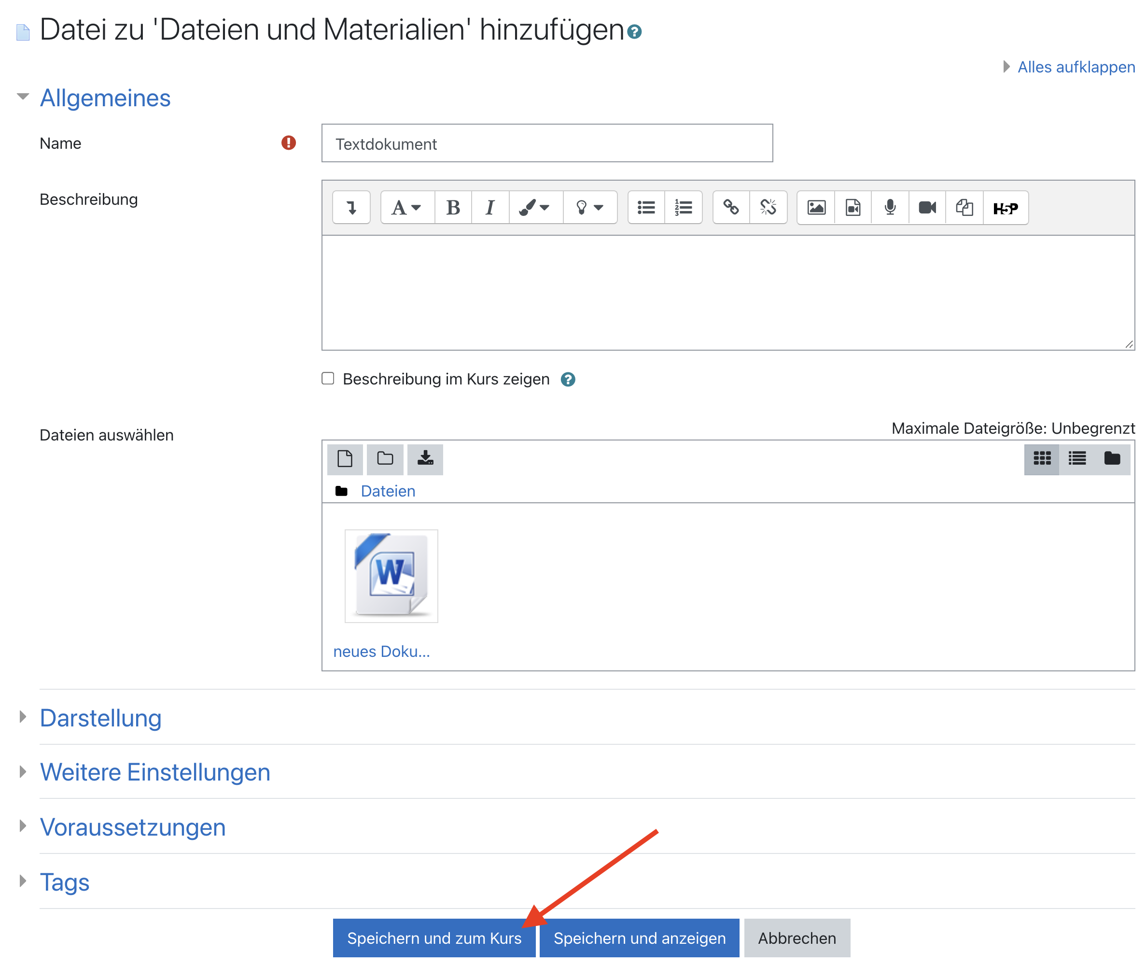
Task: Toggle italic formatting in editor
Action: [490, 208]
